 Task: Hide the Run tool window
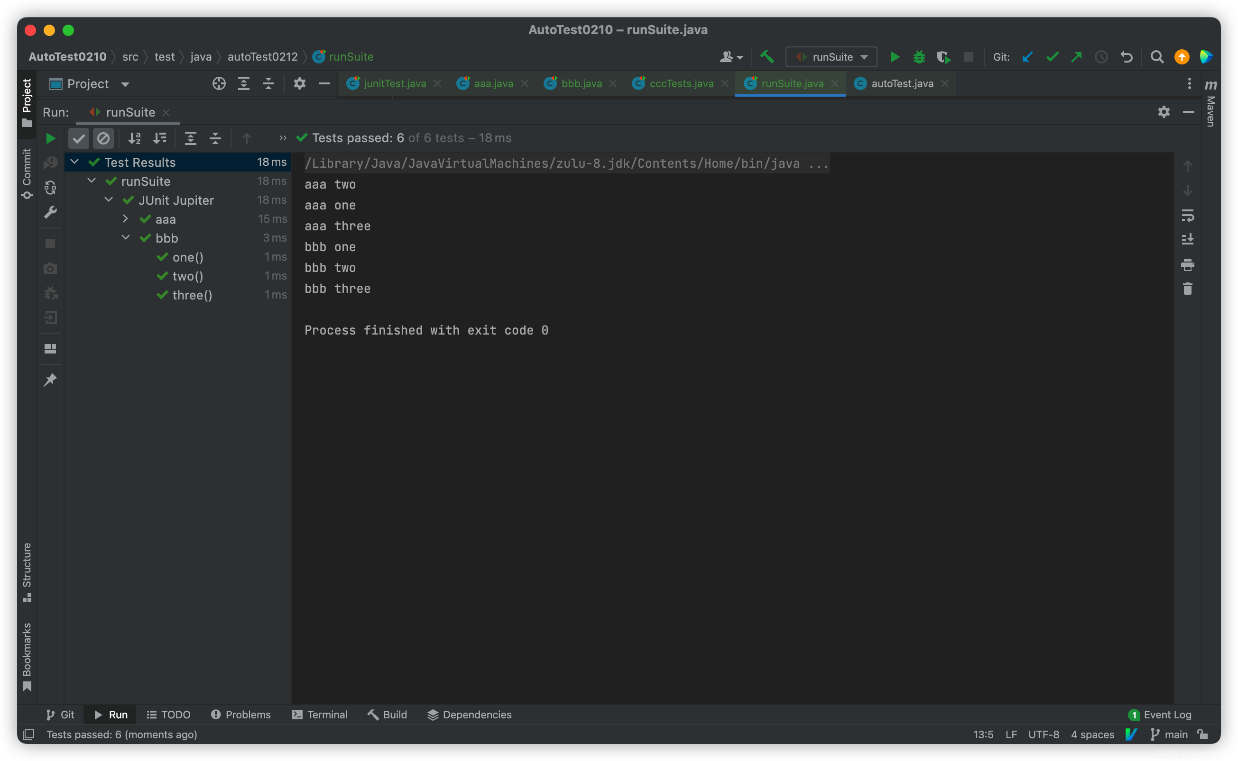pyautogui.click(x=1188, y=112)
